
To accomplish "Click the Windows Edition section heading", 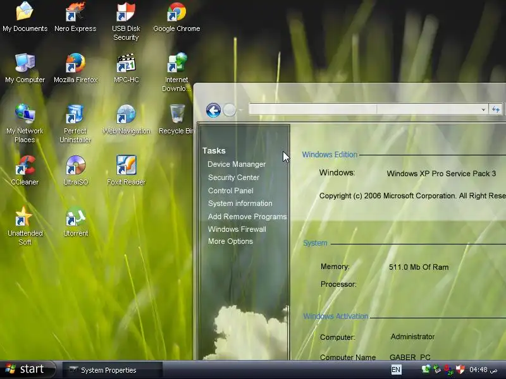I will (x=330, y=154).
